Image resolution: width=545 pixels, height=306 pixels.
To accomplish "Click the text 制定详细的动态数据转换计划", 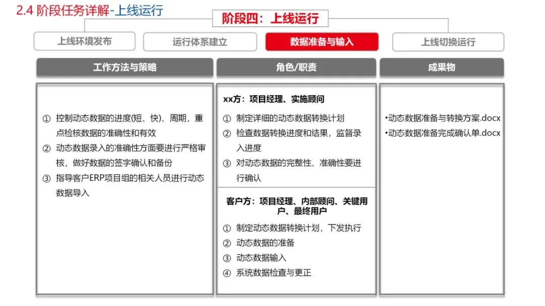I will (290, 118).
